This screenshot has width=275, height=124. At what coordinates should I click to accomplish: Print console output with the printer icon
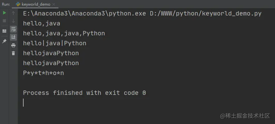(13, 46)
